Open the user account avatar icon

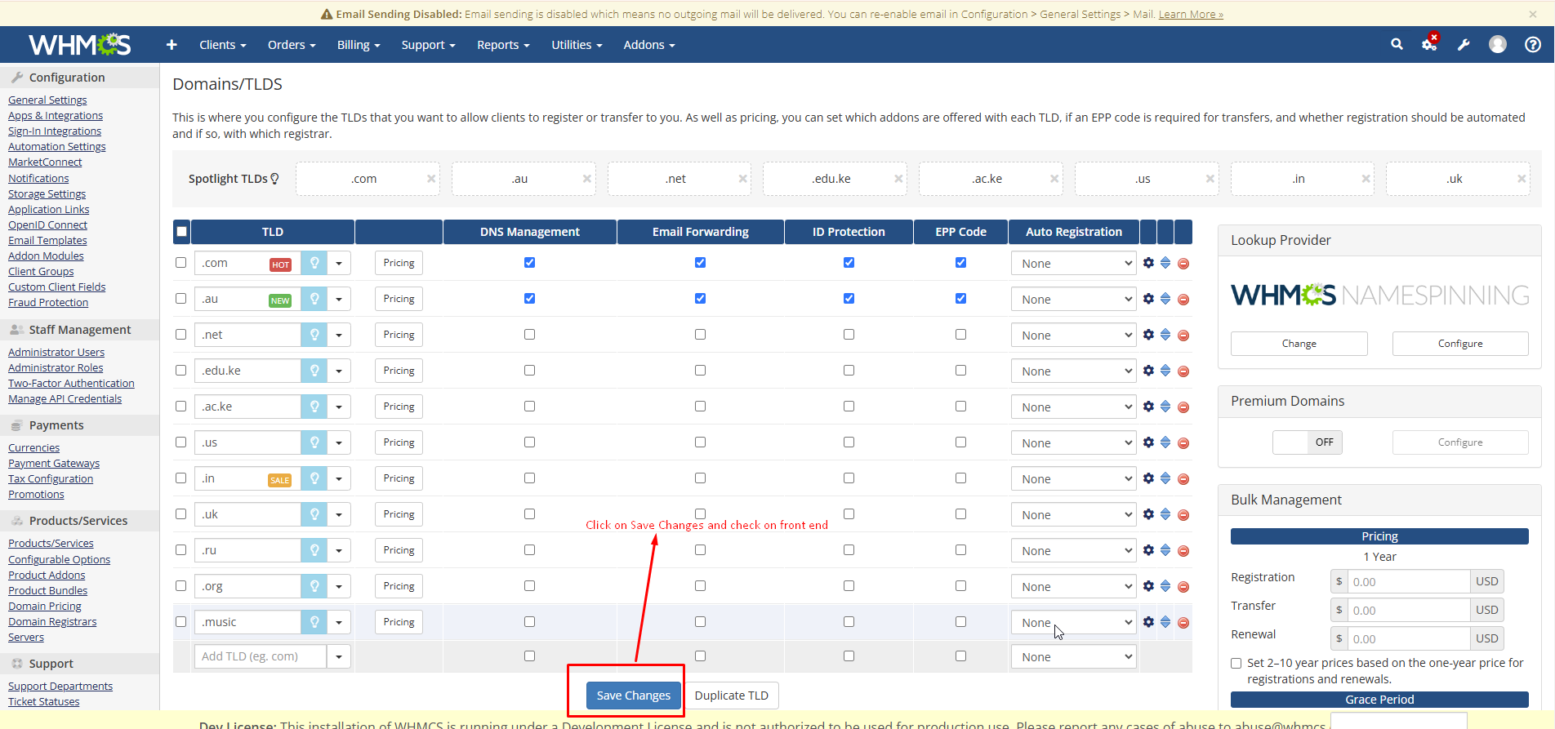(x=1497, y=45)
